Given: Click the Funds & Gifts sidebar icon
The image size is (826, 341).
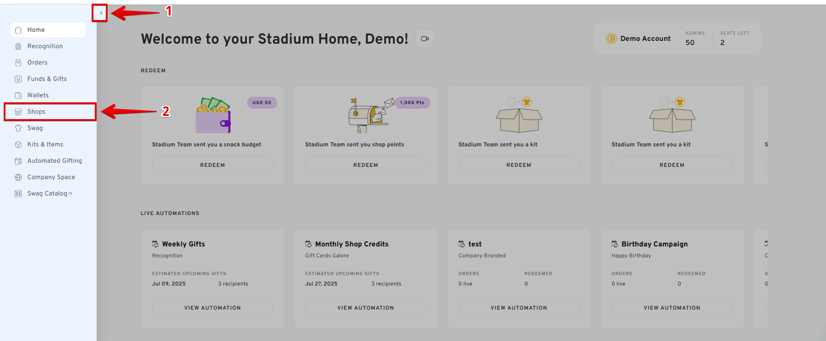Looking at the screenshot, I should point(18,79).
